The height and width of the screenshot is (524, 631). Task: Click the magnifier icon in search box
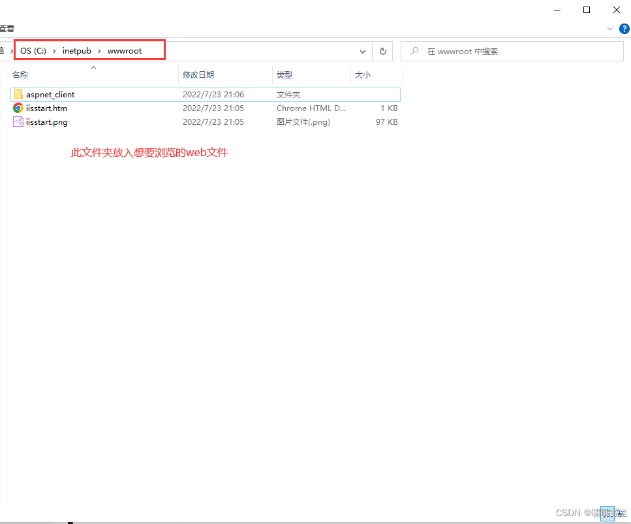pos(414,51)
